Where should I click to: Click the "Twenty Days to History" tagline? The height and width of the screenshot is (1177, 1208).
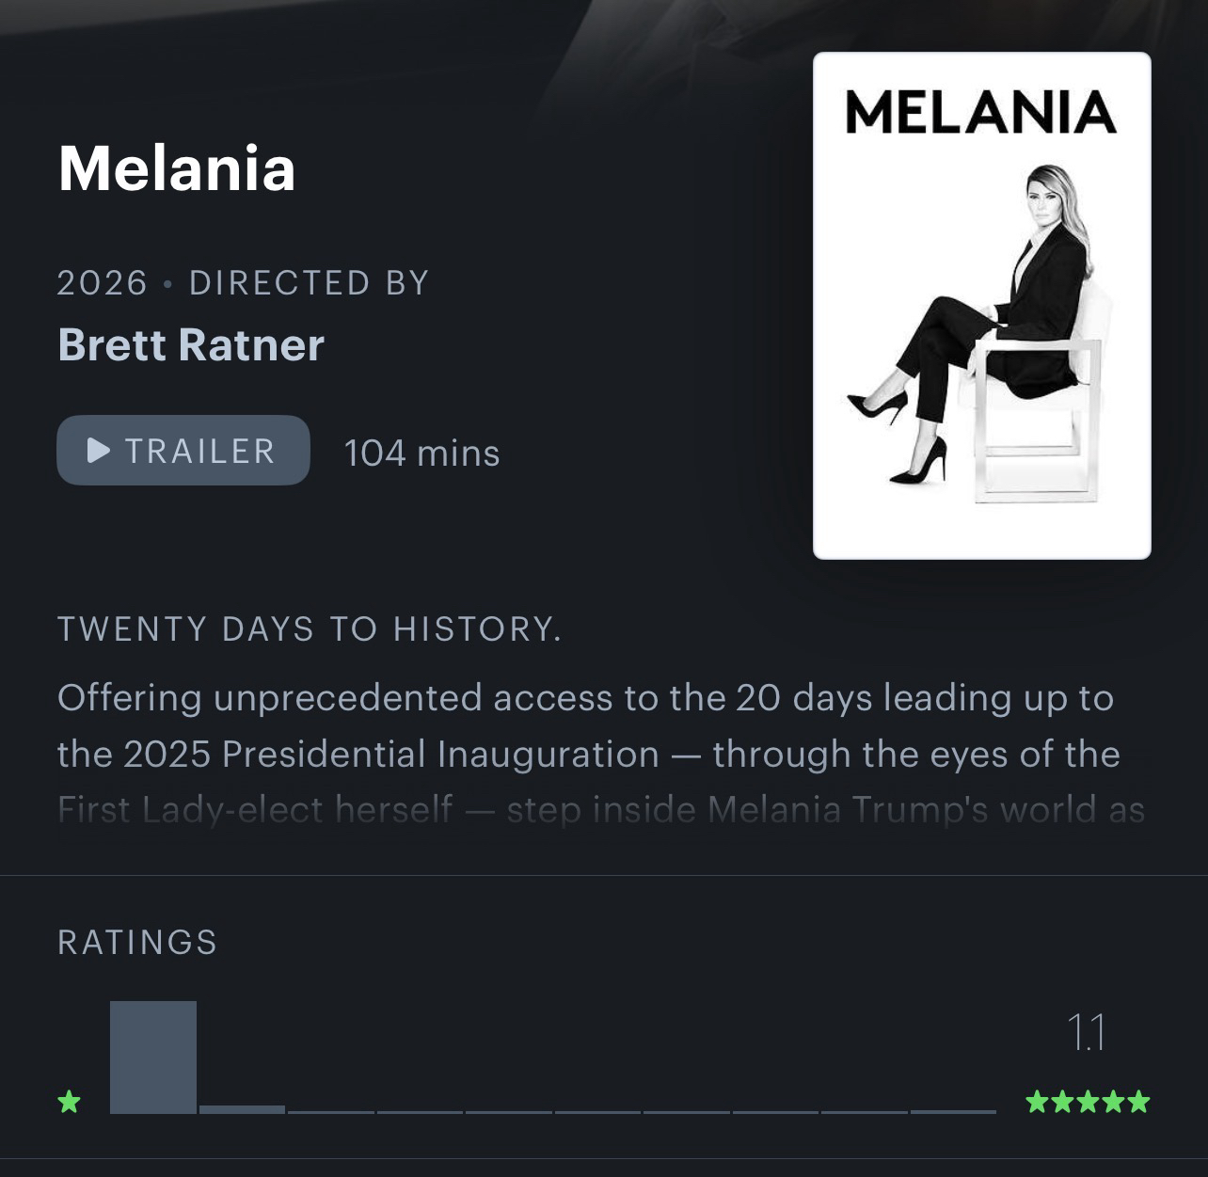tap(310, 628)
